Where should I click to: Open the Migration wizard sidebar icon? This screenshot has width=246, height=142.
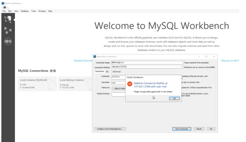point(7,41)
